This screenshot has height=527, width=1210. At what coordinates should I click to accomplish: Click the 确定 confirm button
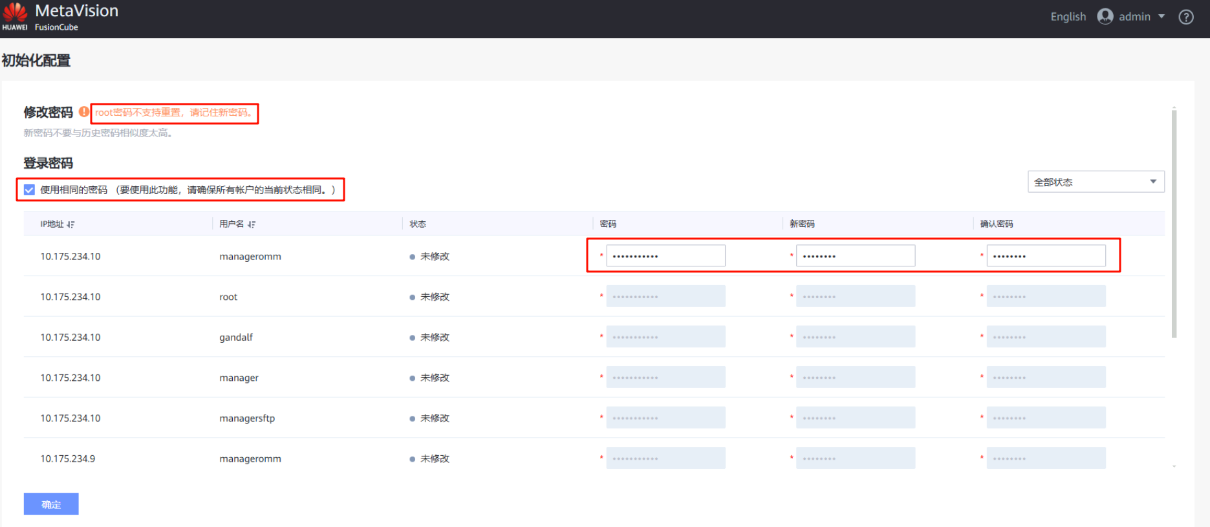point(51,504)
